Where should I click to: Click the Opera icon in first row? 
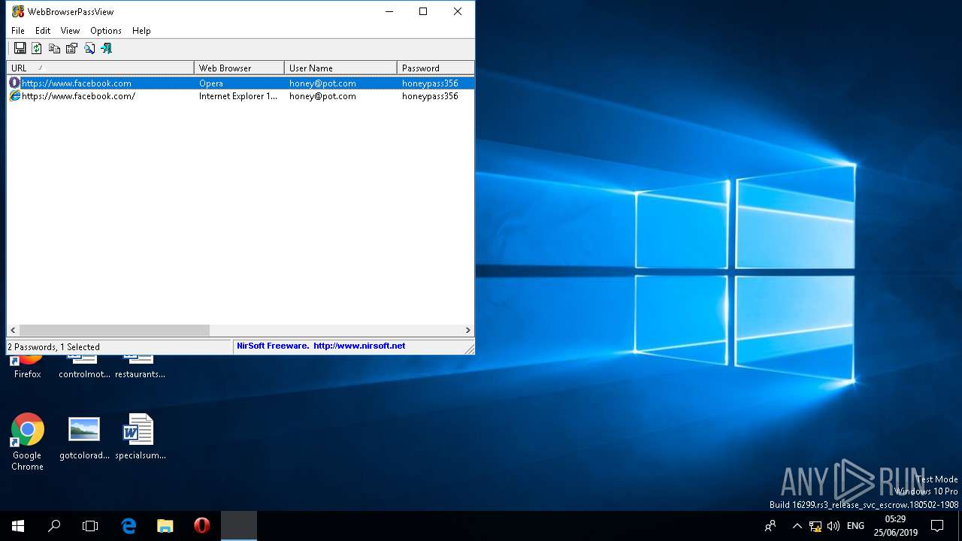coord(14,83)
